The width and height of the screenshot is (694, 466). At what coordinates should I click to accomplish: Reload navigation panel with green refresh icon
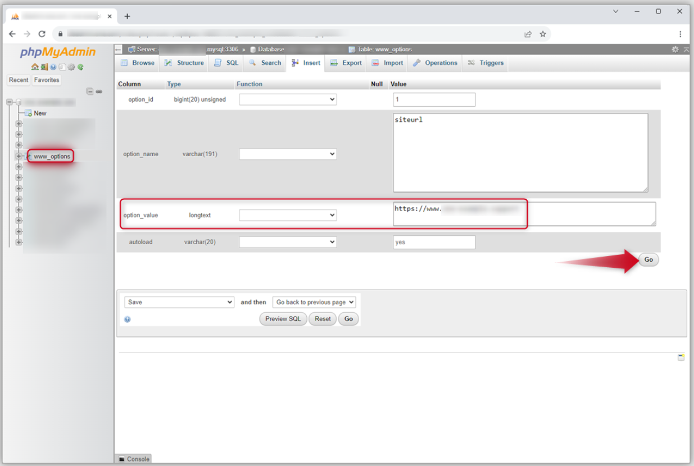81,67
